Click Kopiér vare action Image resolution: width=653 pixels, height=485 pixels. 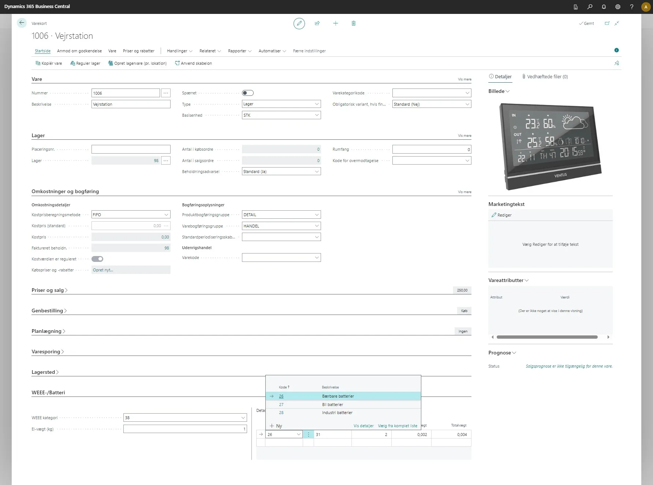pos(49,63)
